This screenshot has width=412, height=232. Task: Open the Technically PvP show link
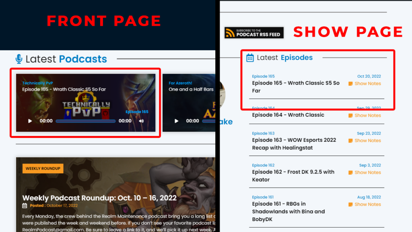pyautogui.click(x=37, y=83)
